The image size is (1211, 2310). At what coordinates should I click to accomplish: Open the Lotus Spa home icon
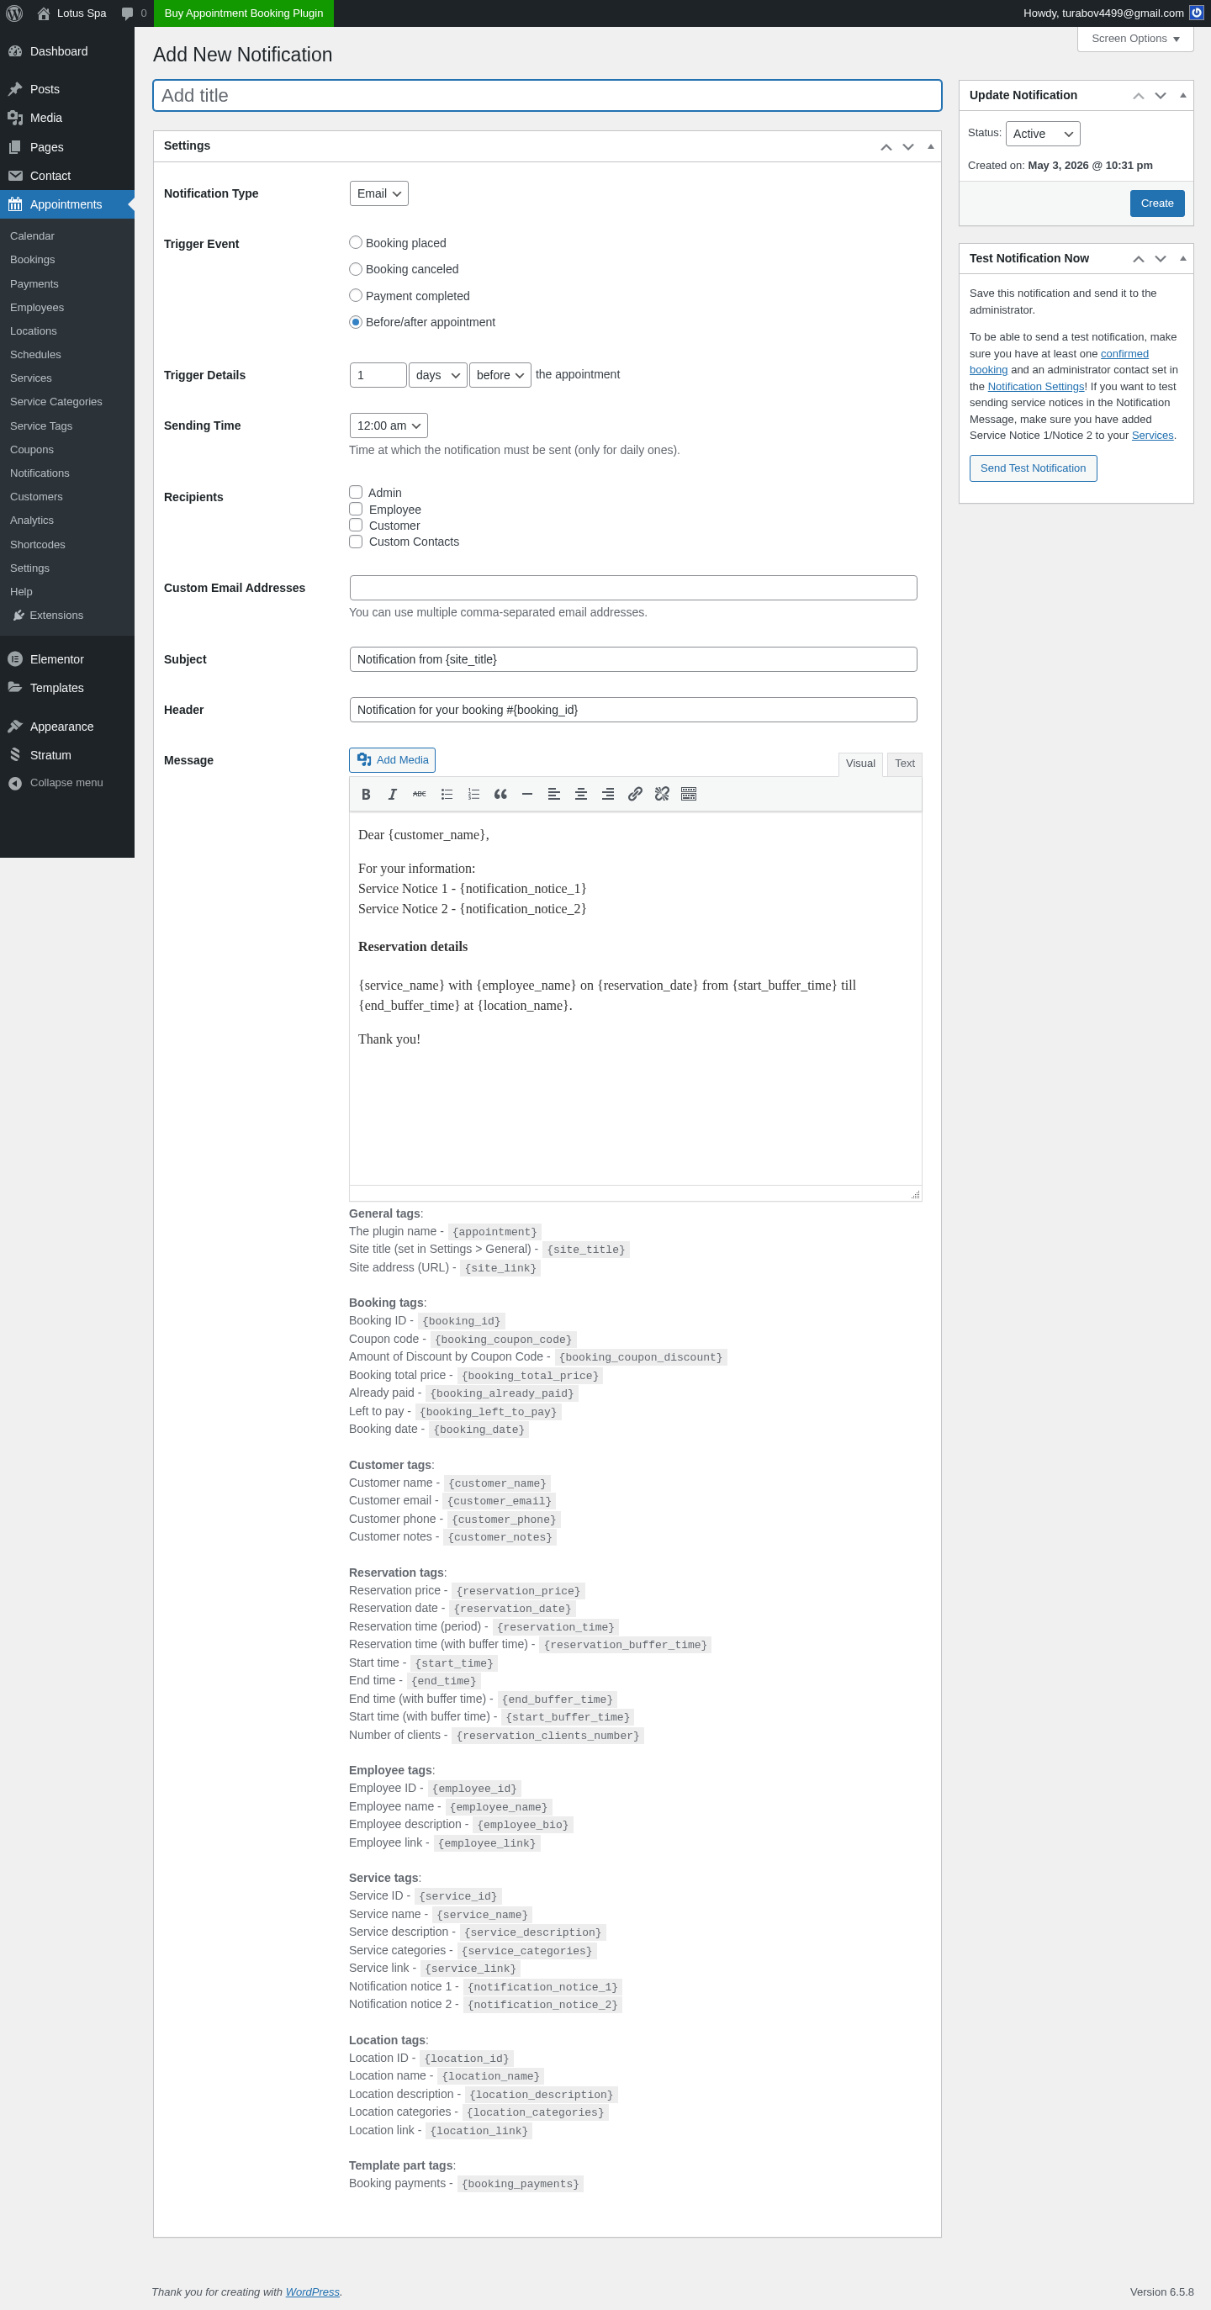click(x=43, y=13)
